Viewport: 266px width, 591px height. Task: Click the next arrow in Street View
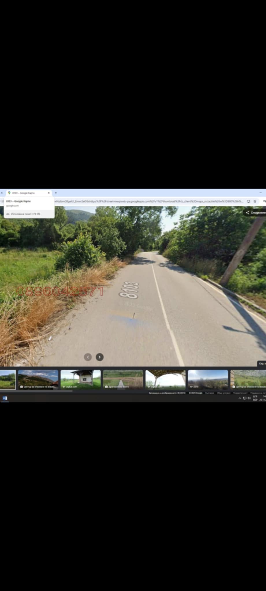(100, 357)
